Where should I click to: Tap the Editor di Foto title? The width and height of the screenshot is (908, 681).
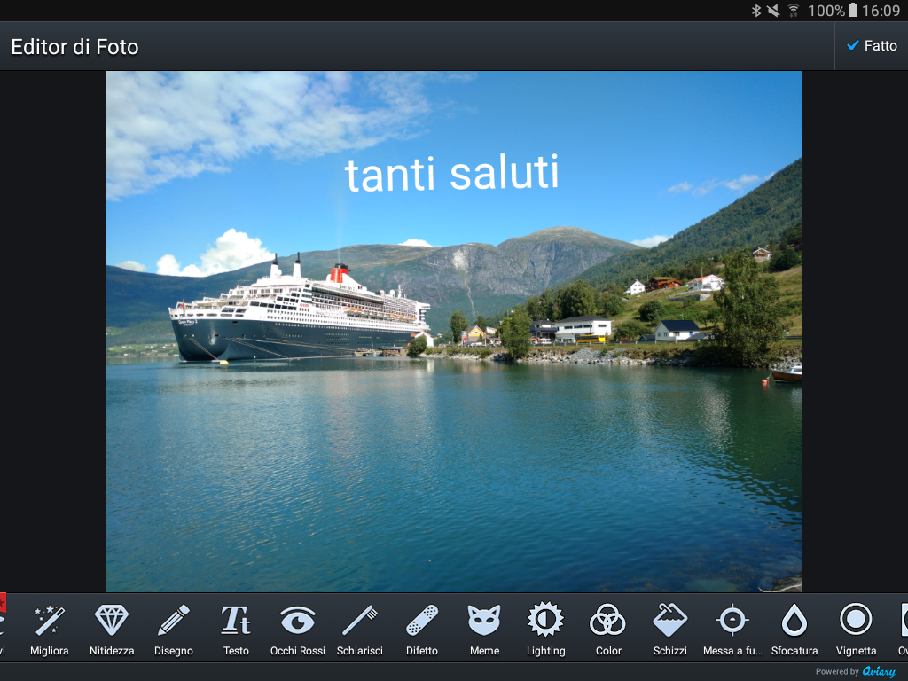(74, 47)
